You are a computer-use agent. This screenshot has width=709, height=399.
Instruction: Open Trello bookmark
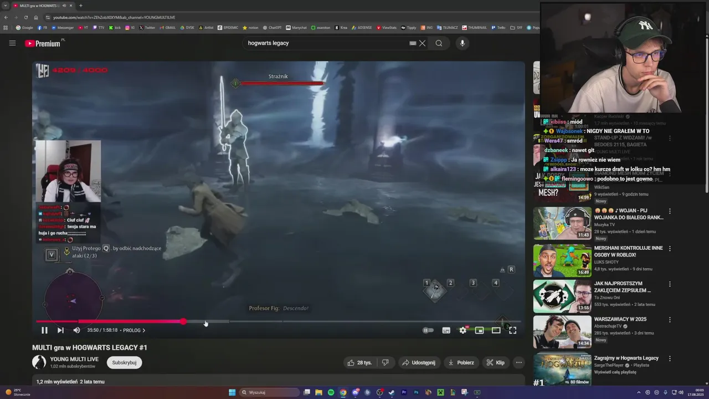point(499,27)
